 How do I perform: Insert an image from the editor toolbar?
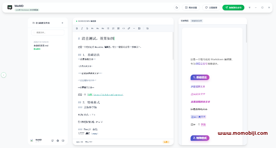pos(139,28)
